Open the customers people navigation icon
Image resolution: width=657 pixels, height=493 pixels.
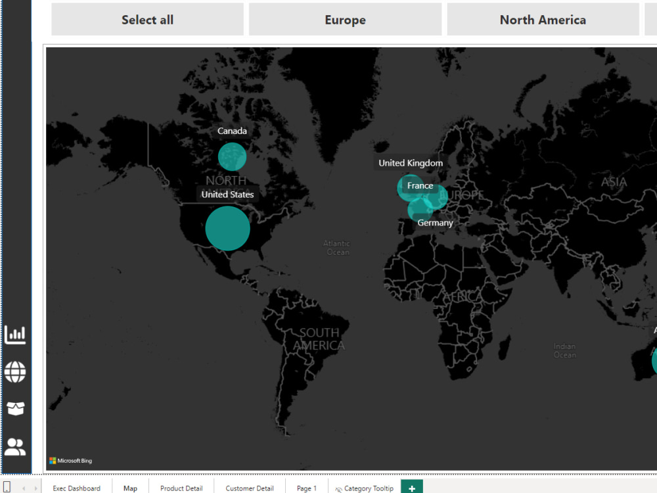click(15, 447)
